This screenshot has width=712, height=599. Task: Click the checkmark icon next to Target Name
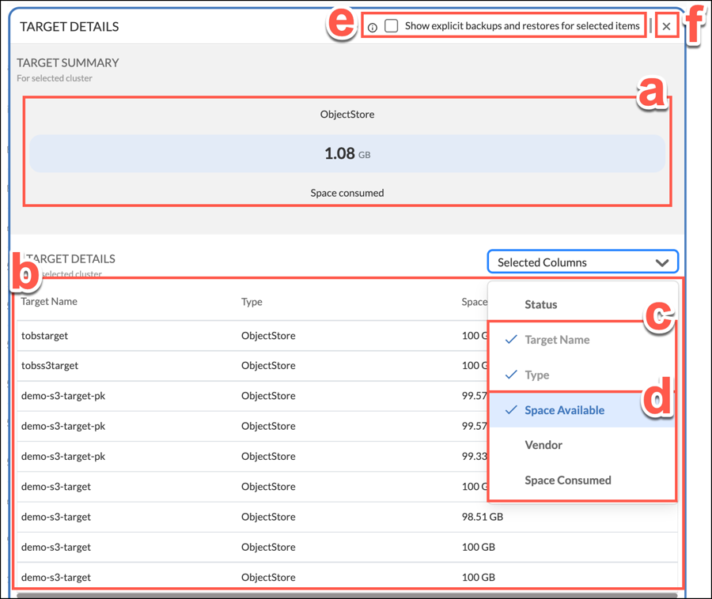(x=510, y=340)
